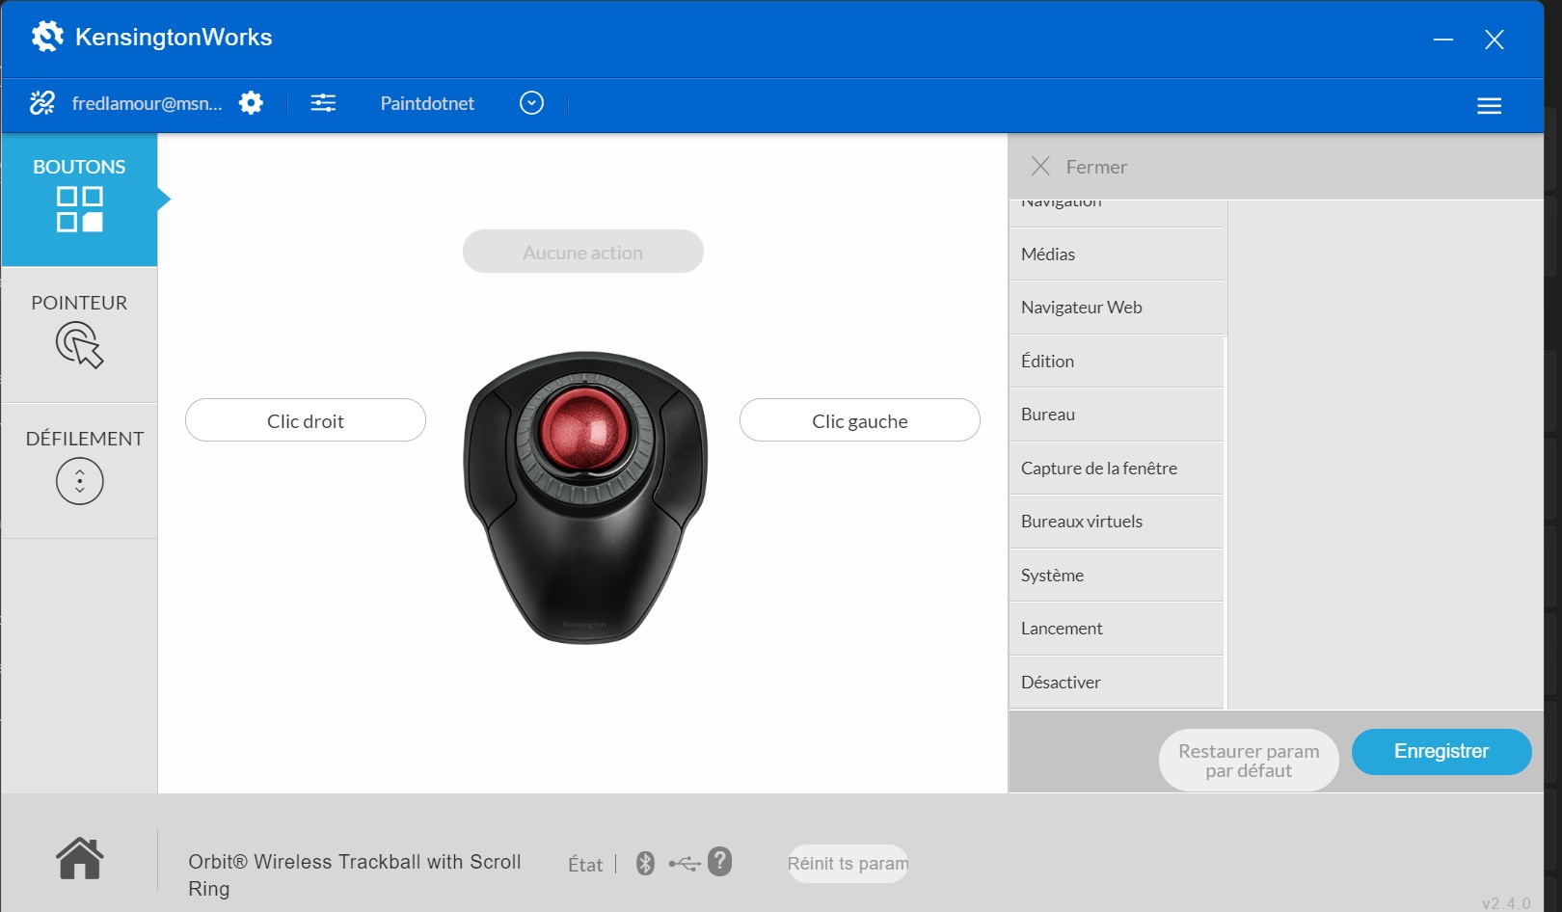Expand the Bureau category

[1117, 415]
